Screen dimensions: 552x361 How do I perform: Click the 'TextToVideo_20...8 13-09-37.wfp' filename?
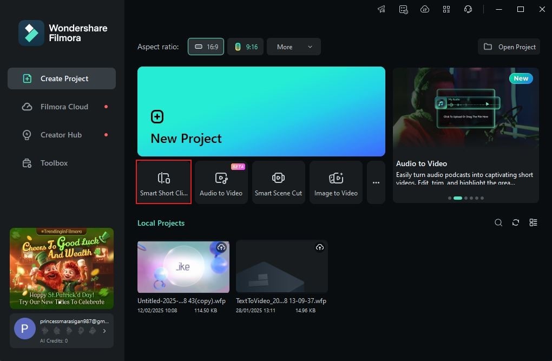point(281,301)
